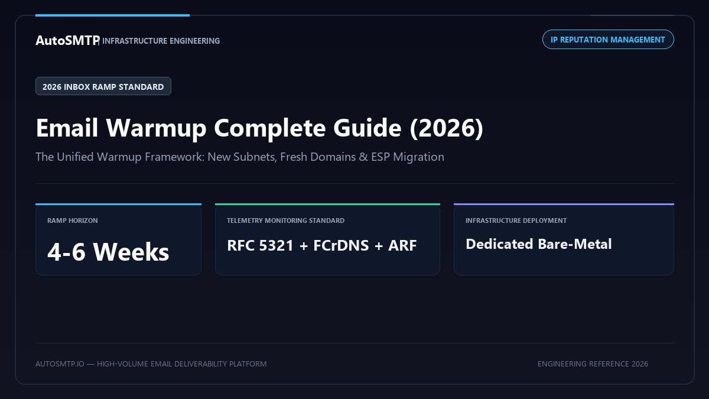709x399 pixels.
Task: Click the Dedicated Bare-Metal value
Action: click(539, 244)
